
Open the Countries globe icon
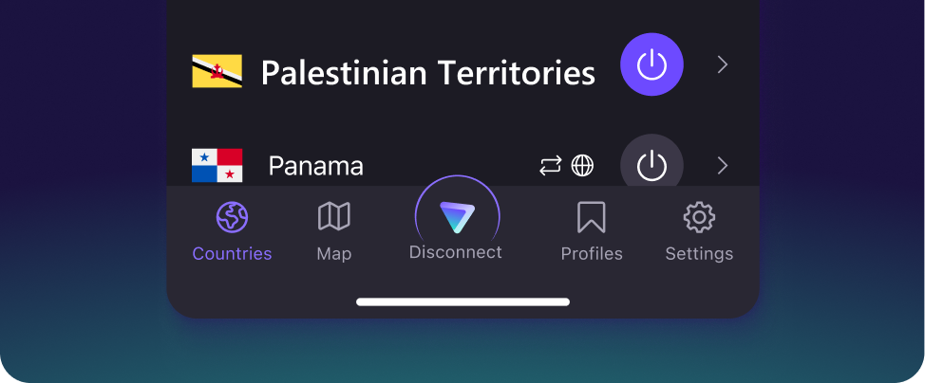point(232,217)
